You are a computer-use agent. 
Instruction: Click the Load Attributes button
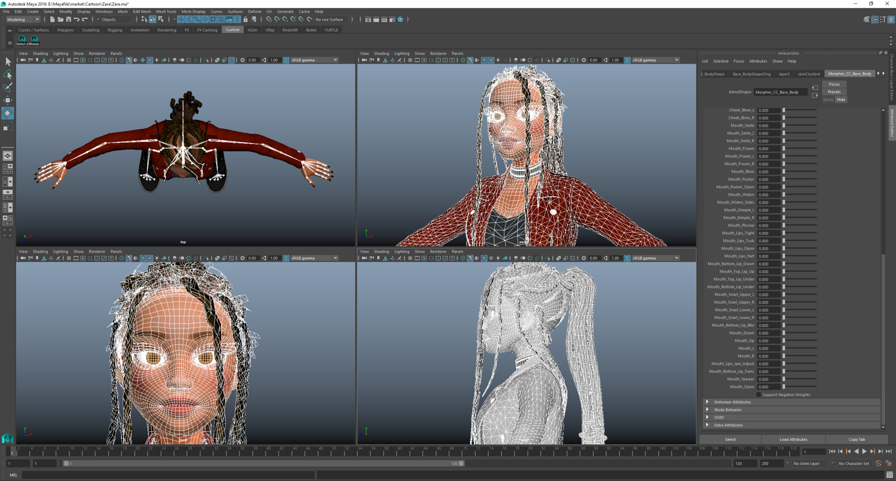coord(793,439)
